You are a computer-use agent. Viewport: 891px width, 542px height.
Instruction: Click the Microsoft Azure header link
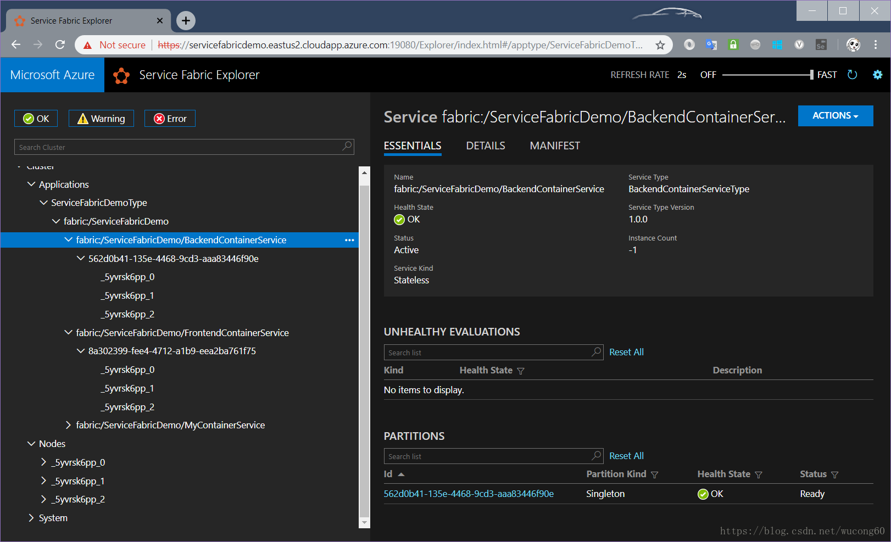point(52,75)
